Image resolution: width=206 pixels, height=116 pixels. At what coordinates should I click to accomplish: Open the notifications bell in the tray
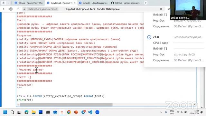[x=202, y=112]
